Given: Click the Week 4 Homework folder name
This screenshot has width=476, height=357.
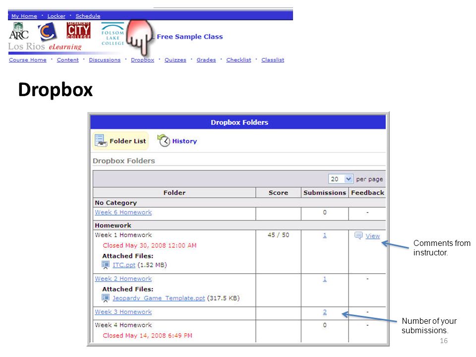Looking at the screenshot, I should [123, 325].
